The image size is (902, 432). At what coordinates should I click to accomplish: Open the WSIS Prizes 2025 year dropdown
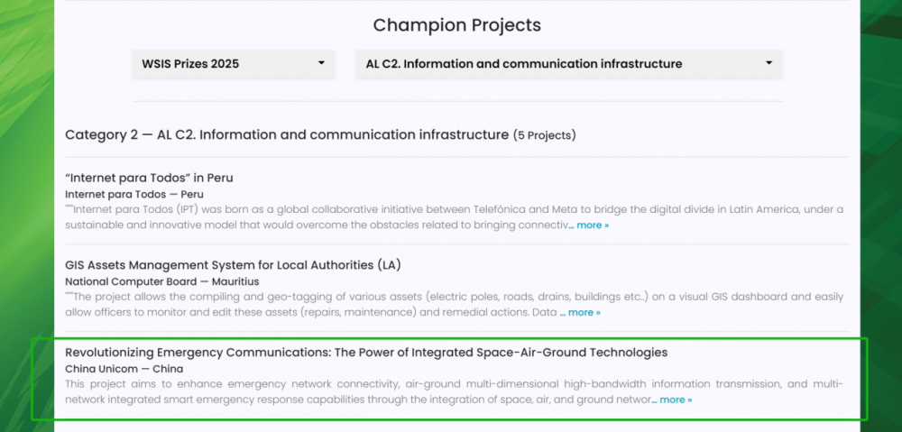click(233, 64)
